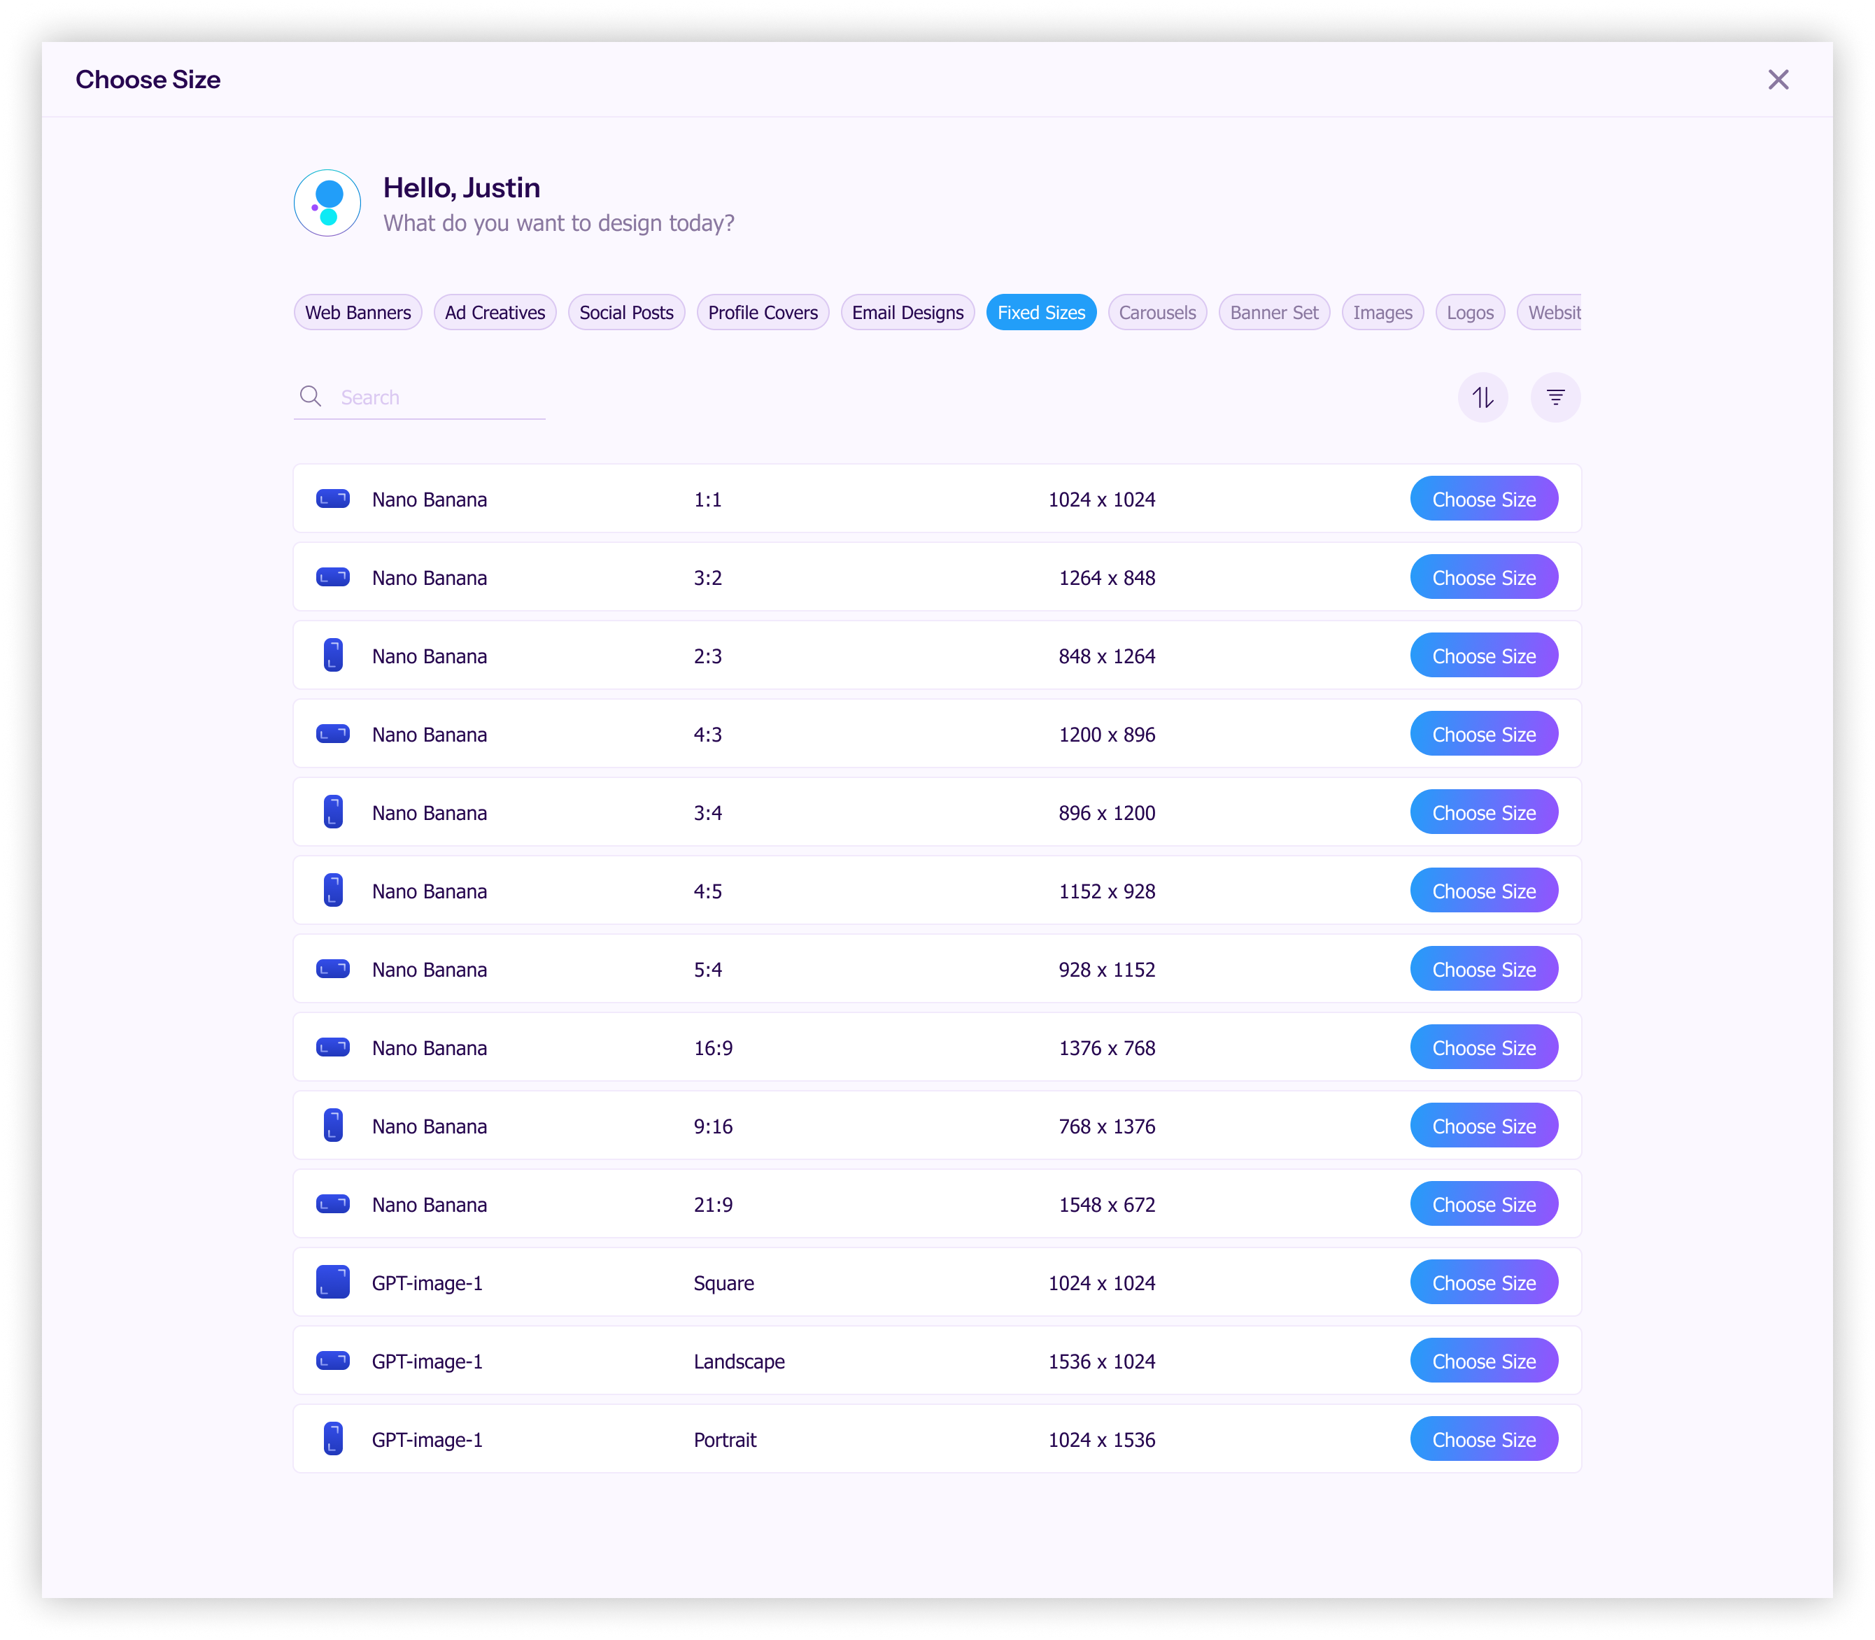
Task: Click the 1152 x 928 dimension text
Action: point(1108,891)
